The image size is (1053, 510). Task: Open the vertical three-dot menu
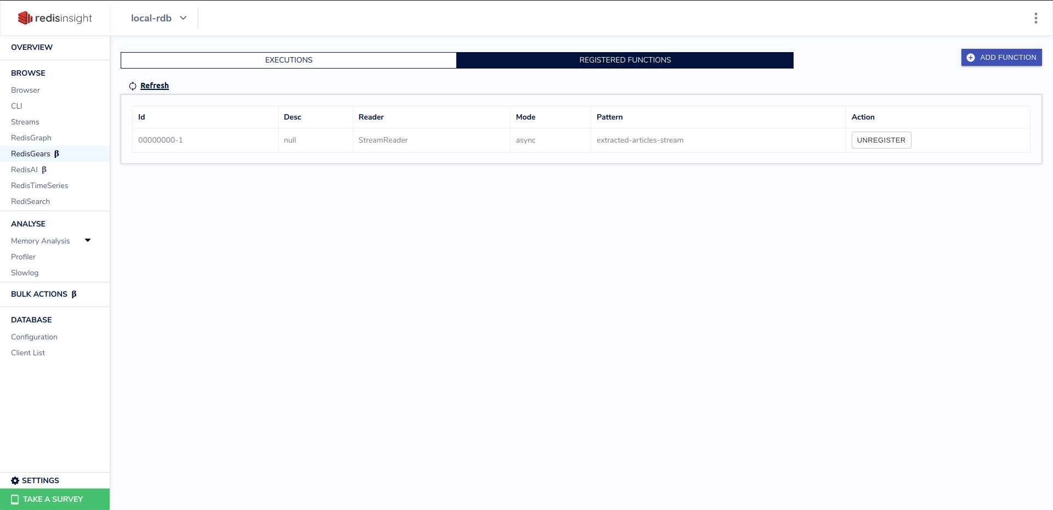(1035, 18)
